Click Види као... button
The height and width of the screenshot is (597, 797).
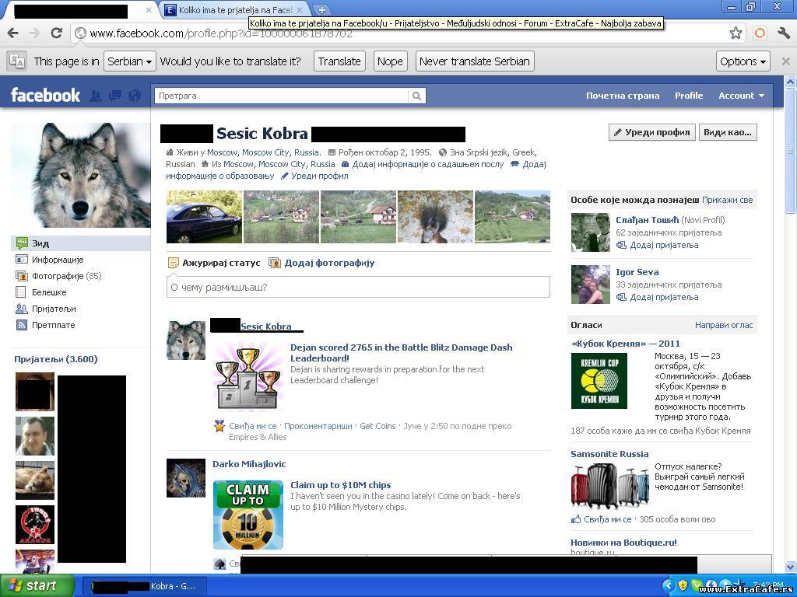[x=728, y=132]
